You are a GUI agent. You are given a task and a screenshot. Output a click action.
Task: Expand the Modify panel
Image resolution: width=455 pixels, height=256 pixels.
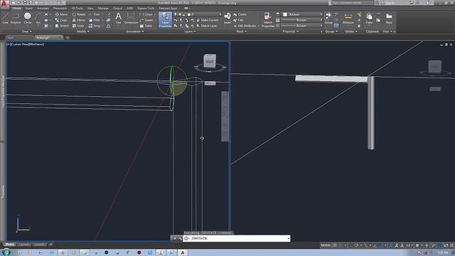(x=82, y=31)
